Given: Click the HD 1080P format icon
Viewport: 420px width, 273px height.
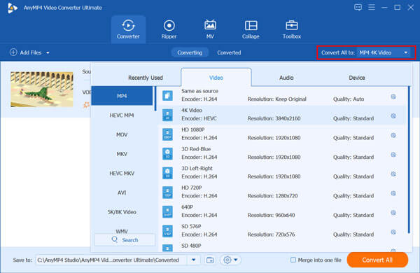Looking at the screenshot, I should pos(167,134).
